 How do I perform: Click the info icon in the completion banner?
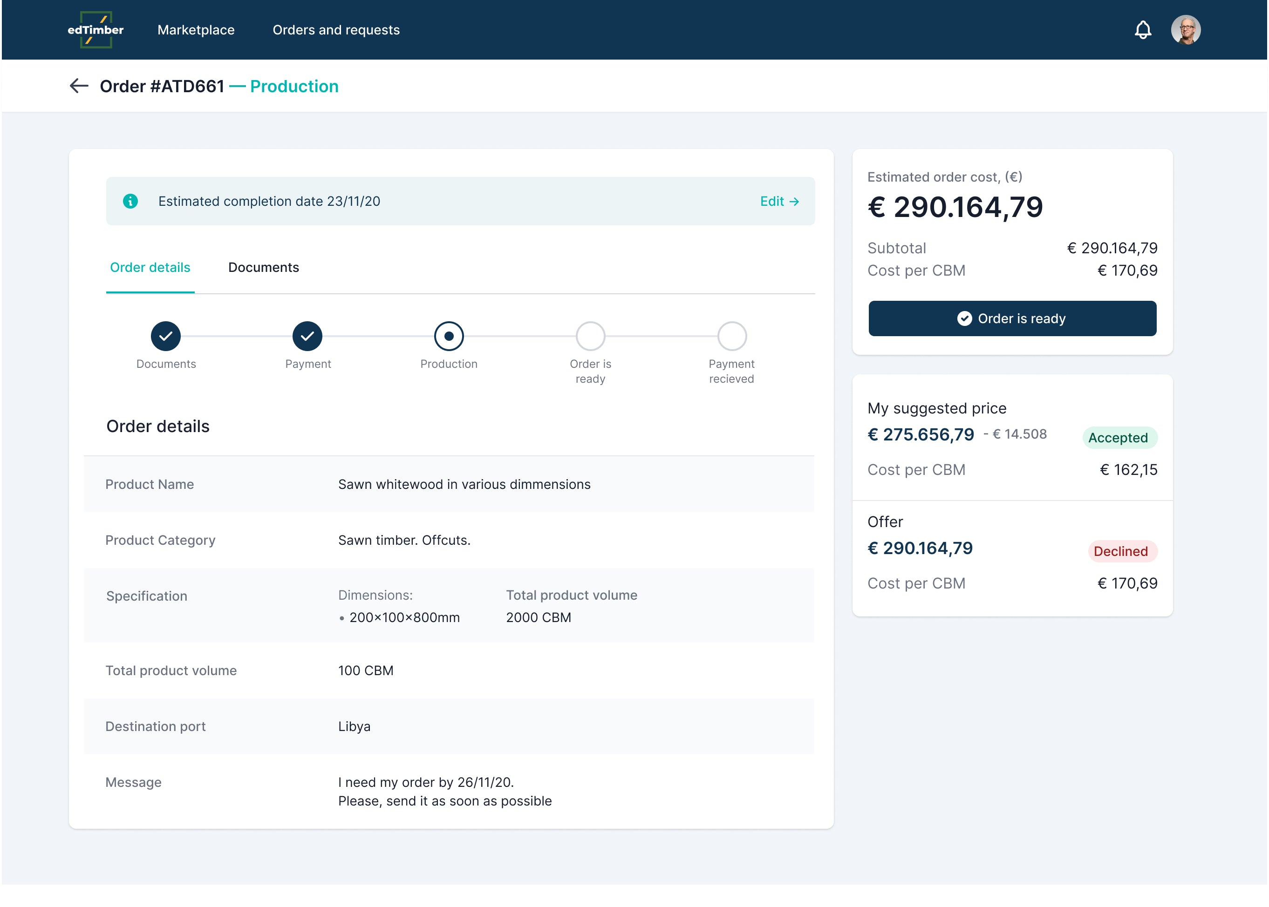coord(130,201)
